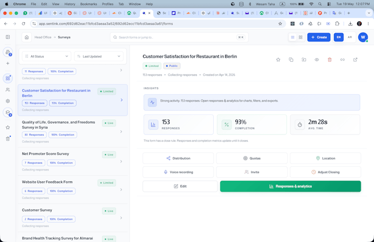This screenshot has width=374, height=242.
Task: Click the plus icon in left sidebar
Action: tap(8, 63)
